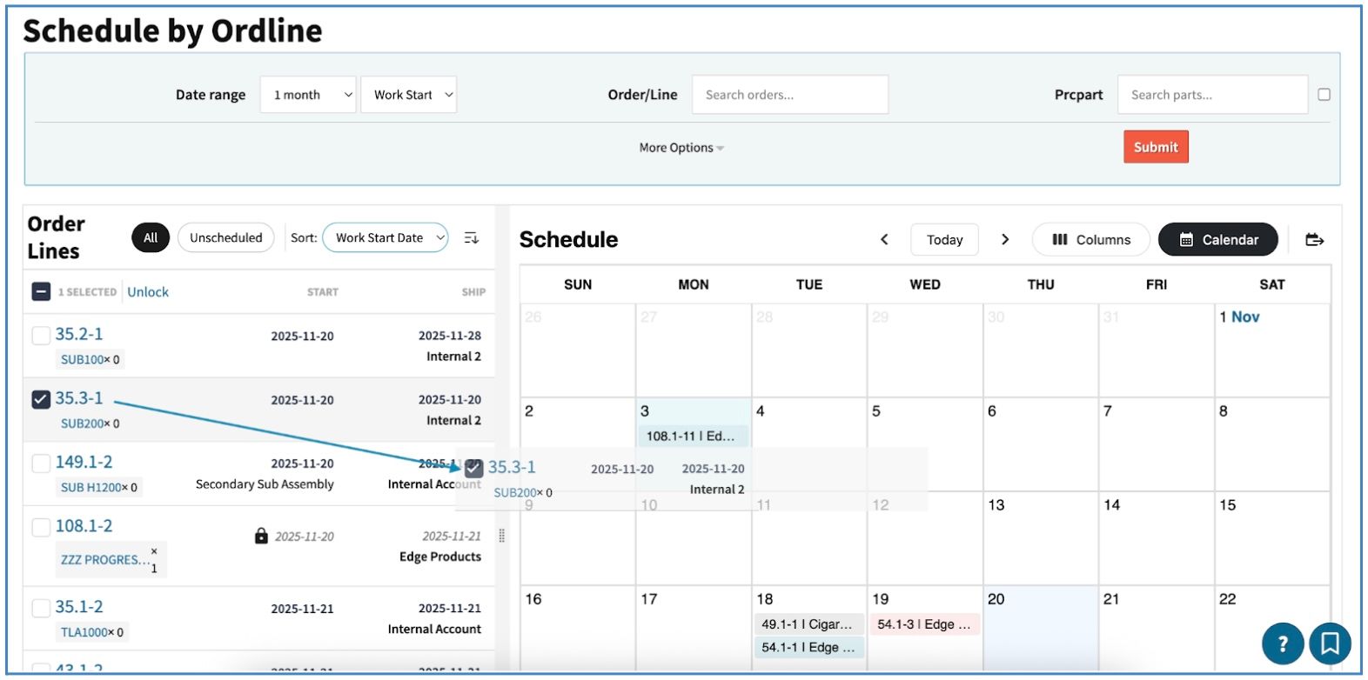Viewport: 1368px width, 680px height.
Task: Go to previous month with left chevron
Action: pos(884,239)
